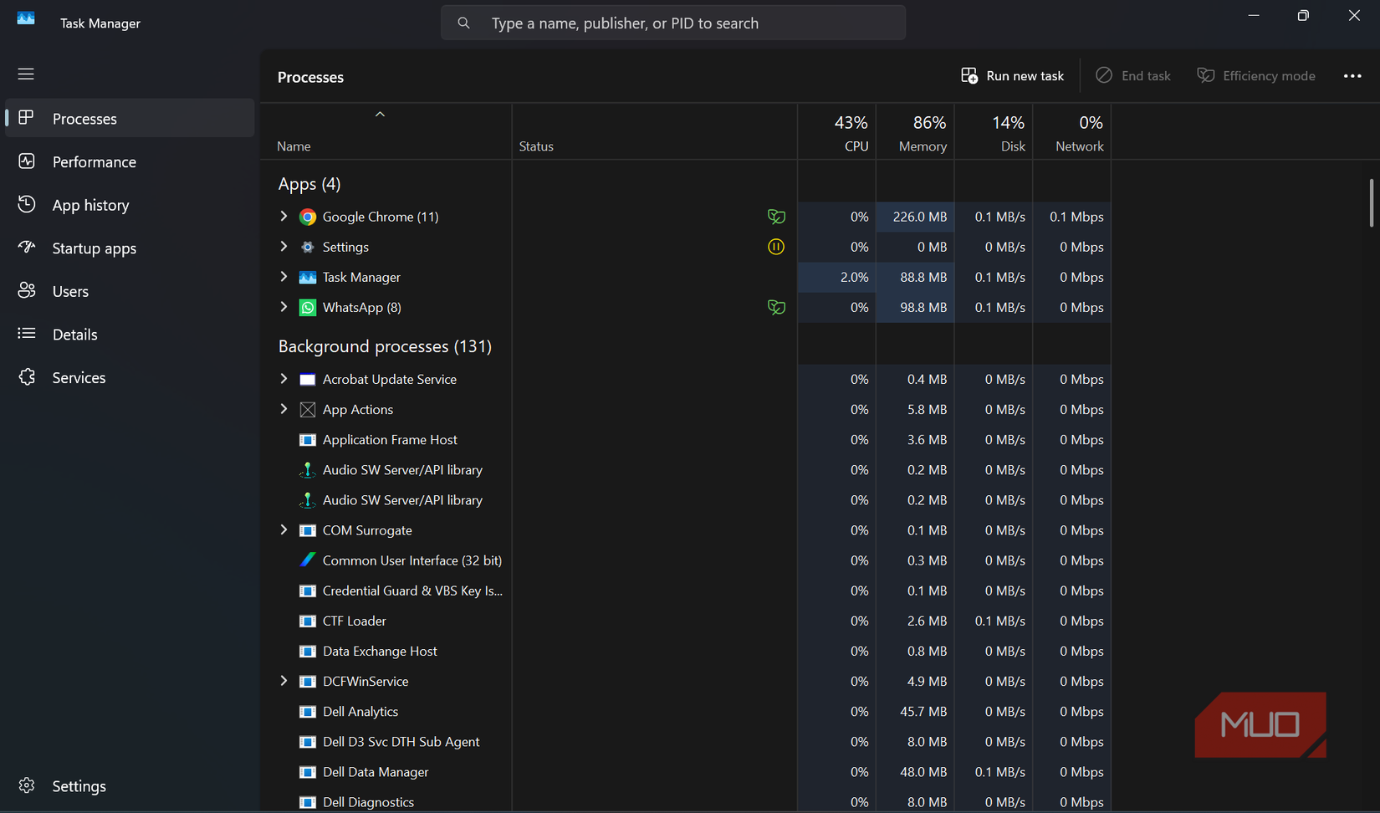Click the End task button

[x=1133, y=75]
